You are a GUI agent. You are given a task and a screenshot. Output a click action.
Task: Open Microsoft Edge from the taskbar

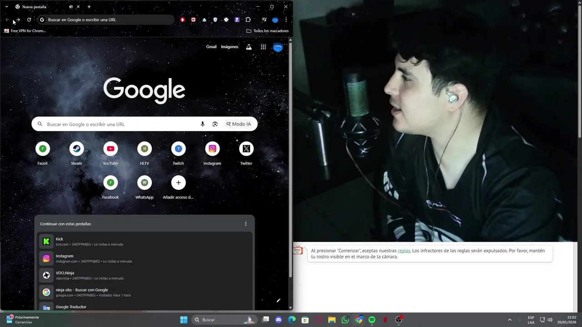[x=292, y=320]
